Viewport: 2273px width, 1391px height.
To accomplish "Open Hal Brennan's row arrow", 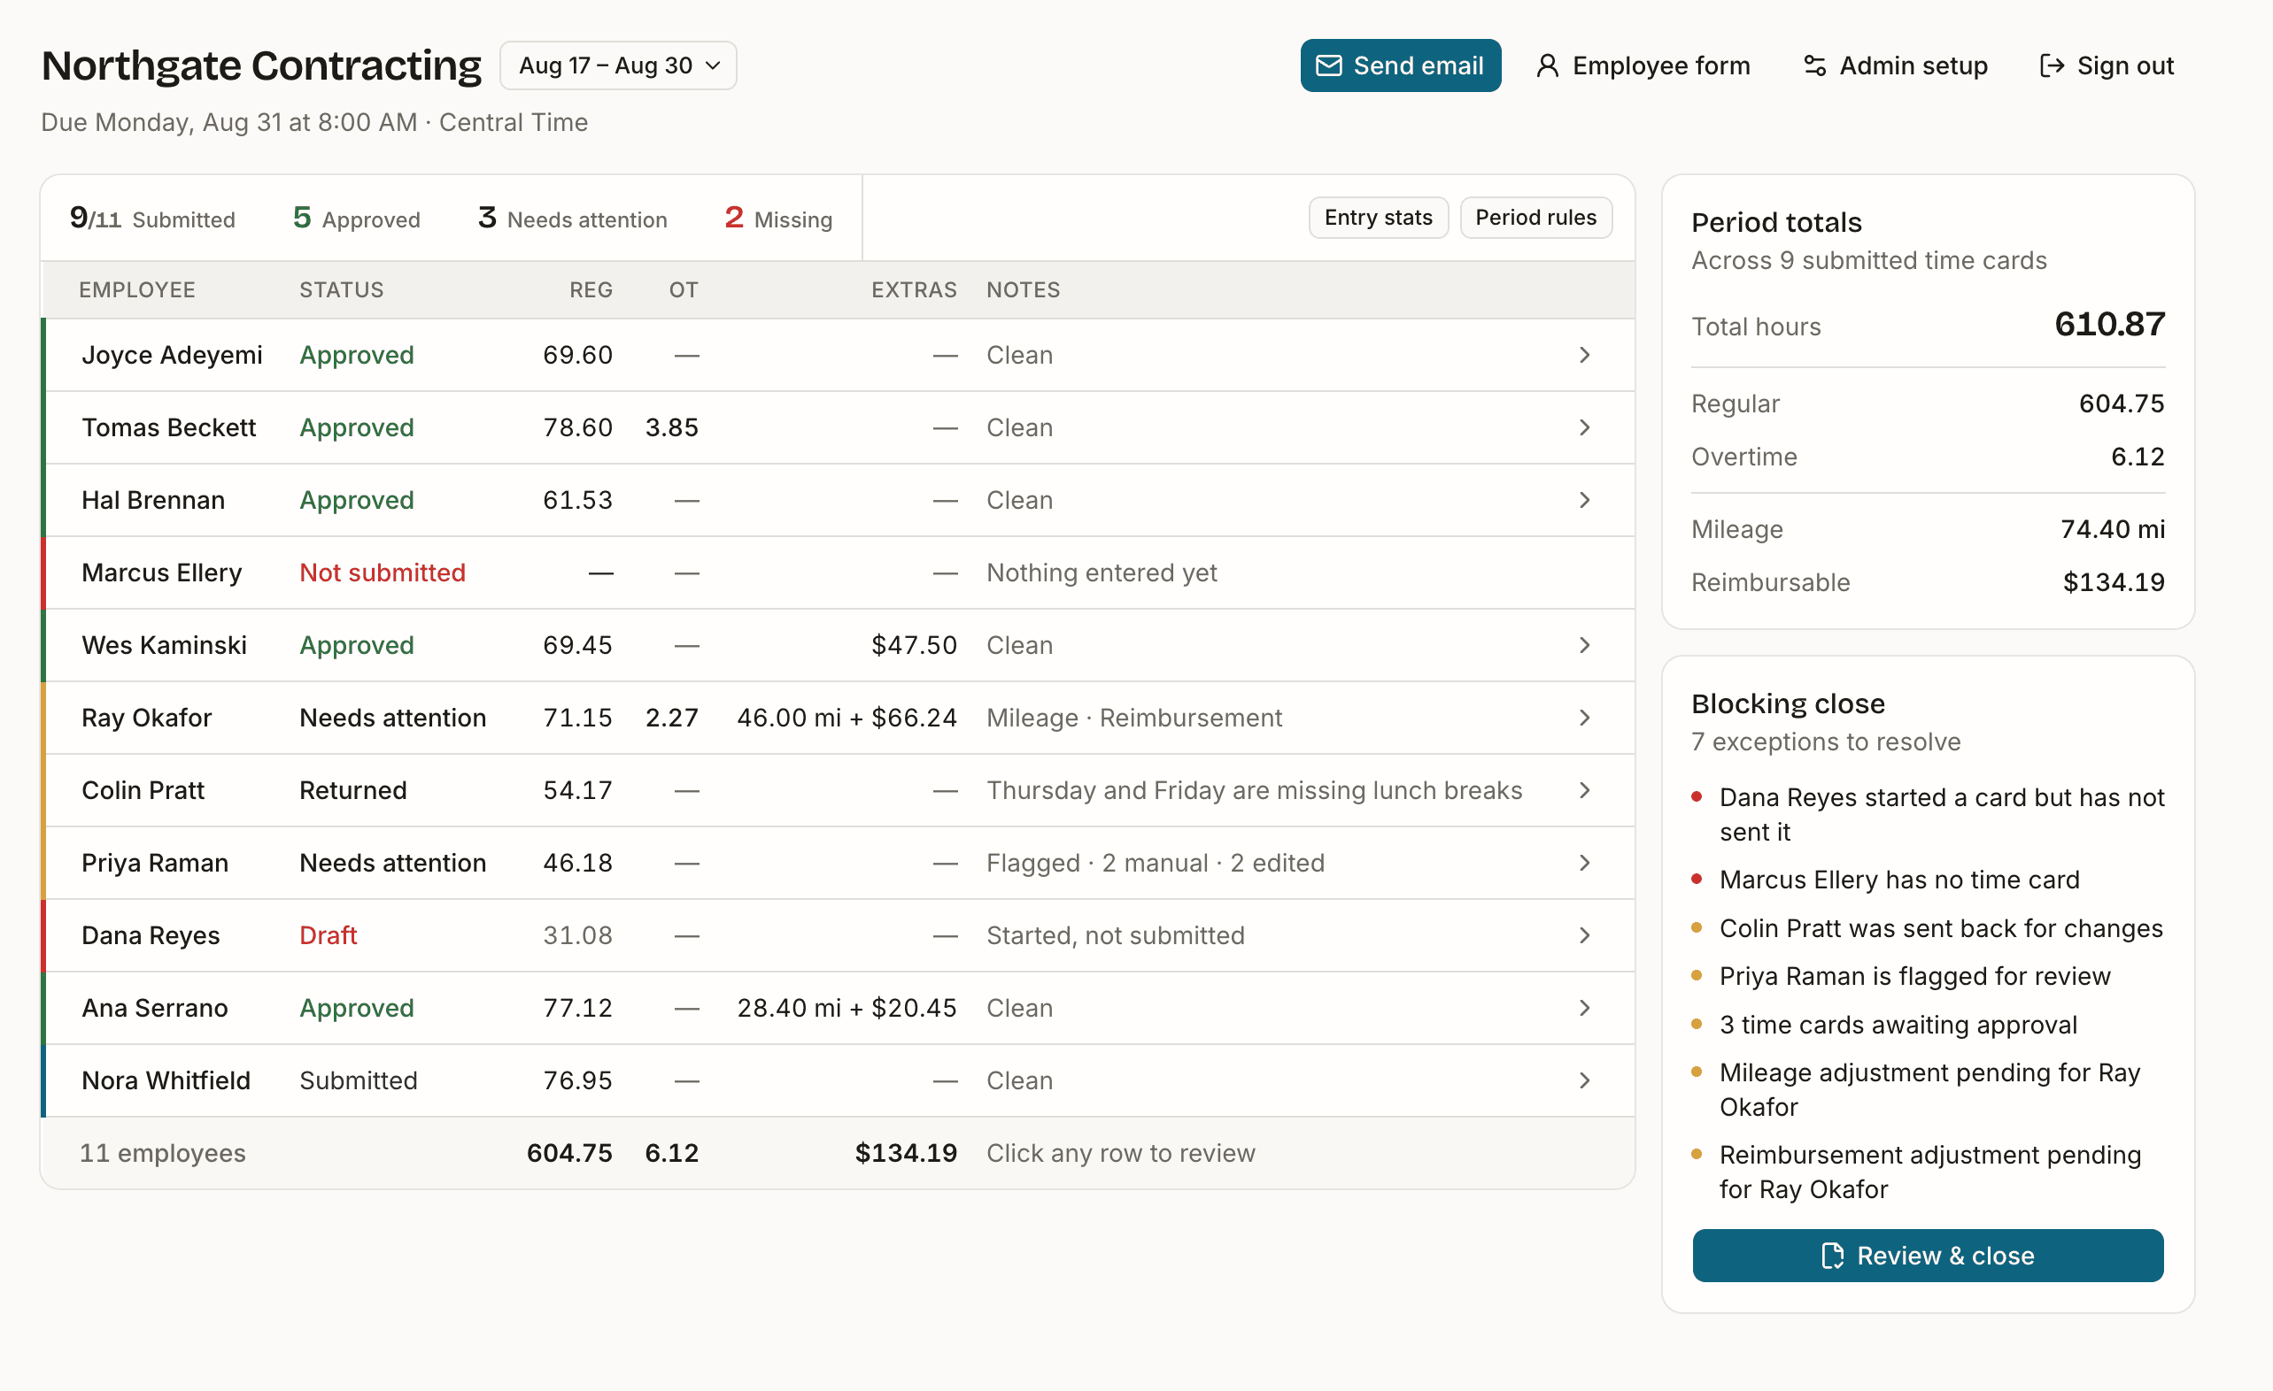I will tap(1584, 500).
